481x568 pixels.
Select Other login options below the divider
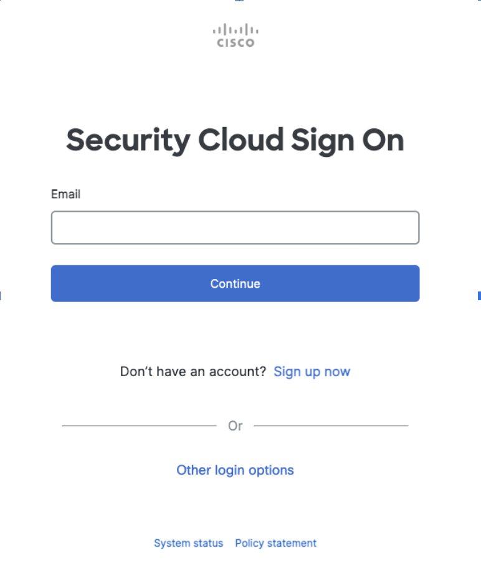coord(235,470)
